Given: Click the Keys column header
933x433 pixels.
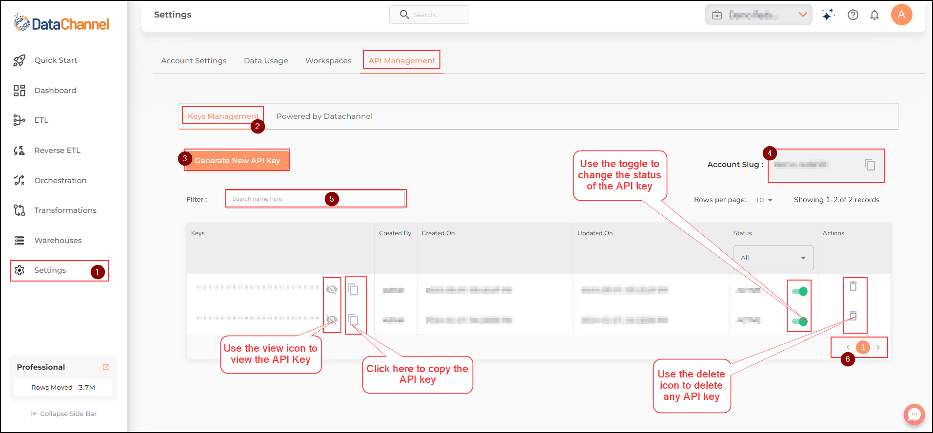Looking at the screenshot, I should click(x=198, y=233).
